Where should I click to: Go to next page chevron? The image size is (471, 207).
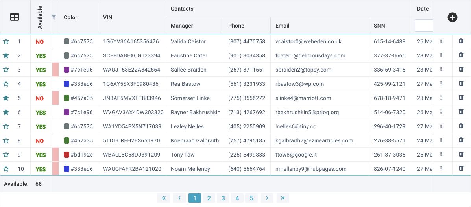(x=267, y=198)
